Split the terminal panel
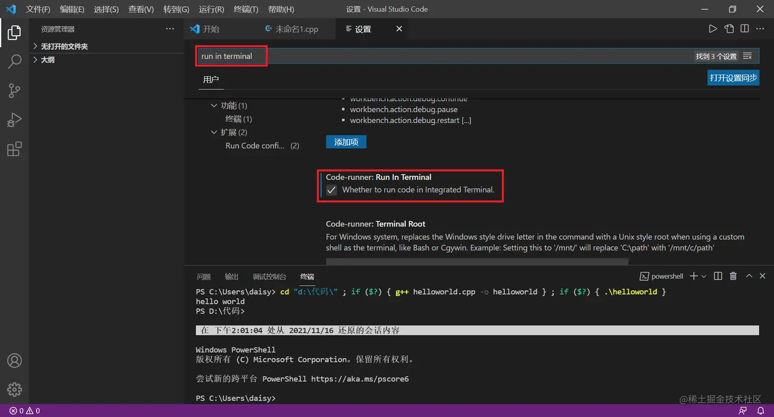This screenshot has width=774, height=417. point(718,276)
